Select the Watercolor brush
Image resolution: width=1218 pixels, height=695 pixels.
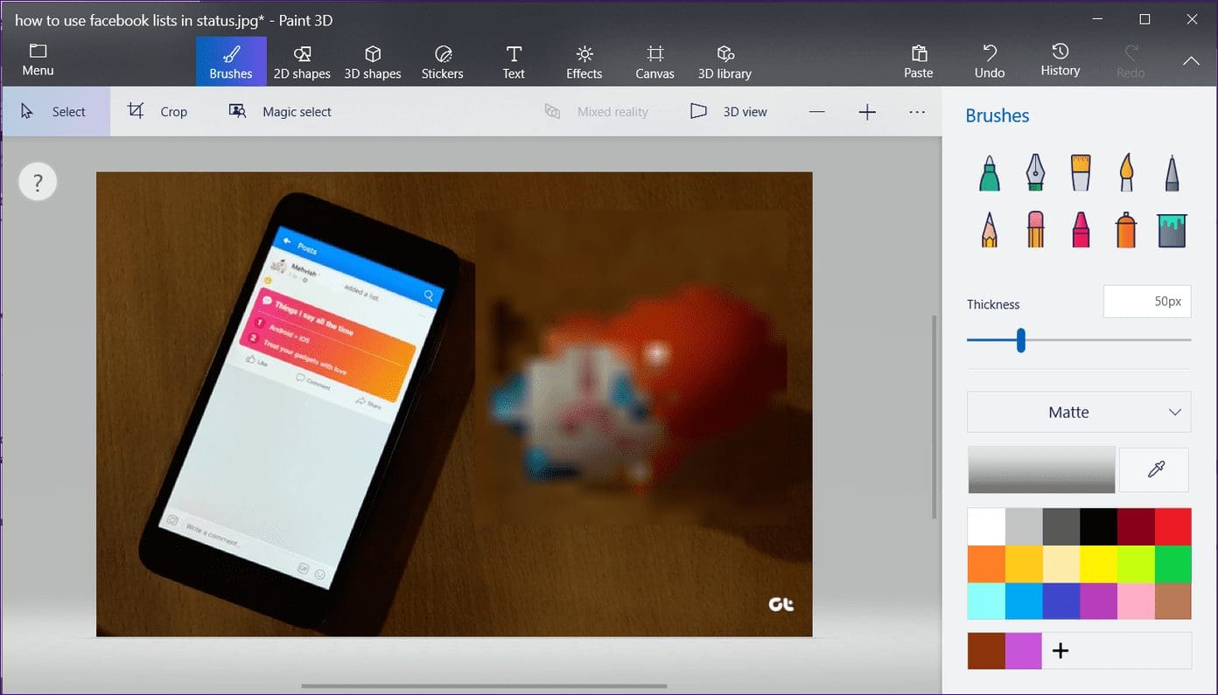coord(1127,173)
